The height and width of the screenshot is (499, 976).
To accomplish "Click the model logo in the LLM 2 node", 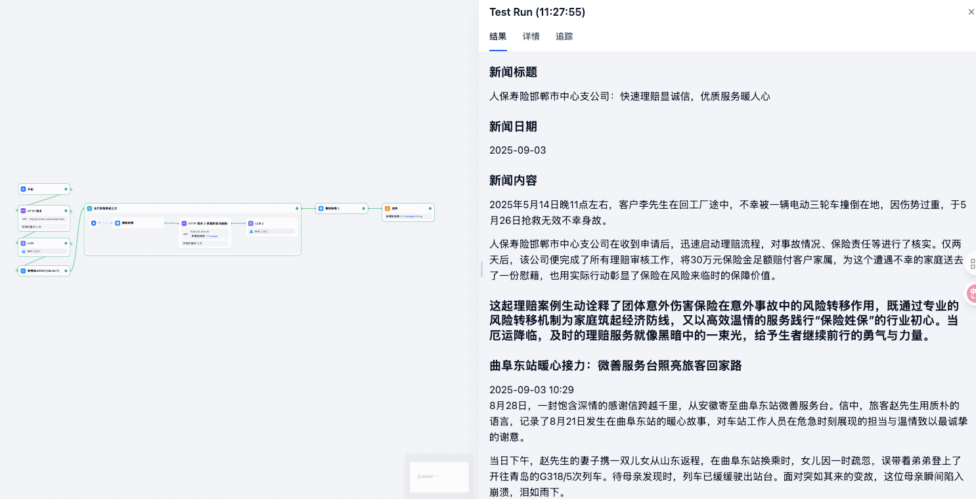I will point(251,232).
